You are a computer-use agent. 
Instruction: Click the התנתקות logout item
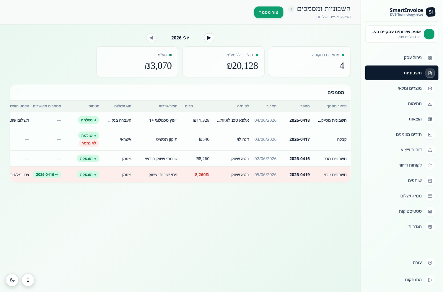(402, 280)
